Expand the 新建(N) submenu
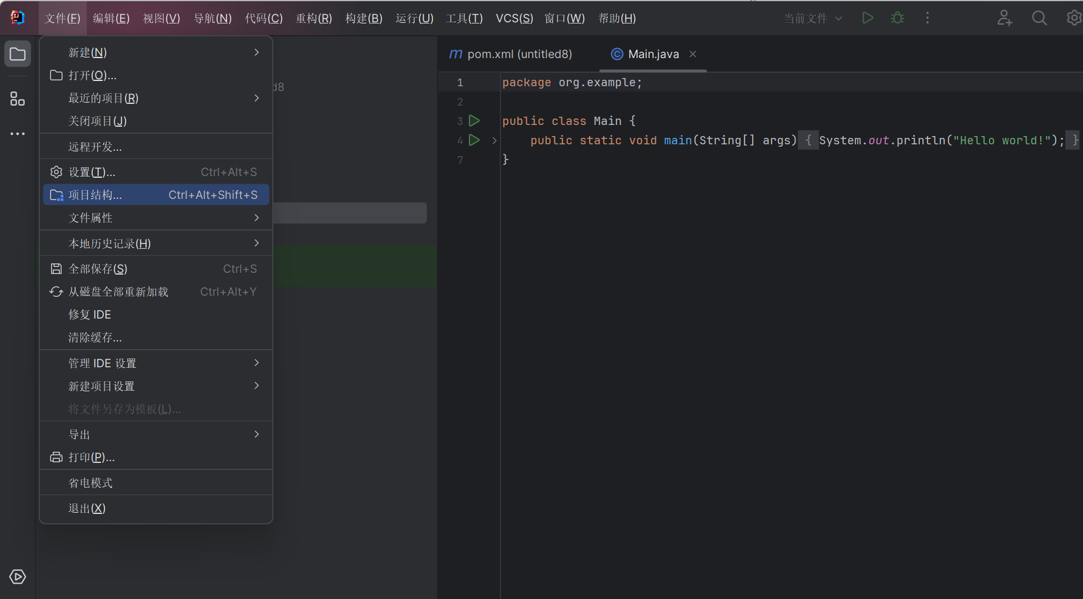The height and width of the screenshot is (599, 1083). point(156,52)
